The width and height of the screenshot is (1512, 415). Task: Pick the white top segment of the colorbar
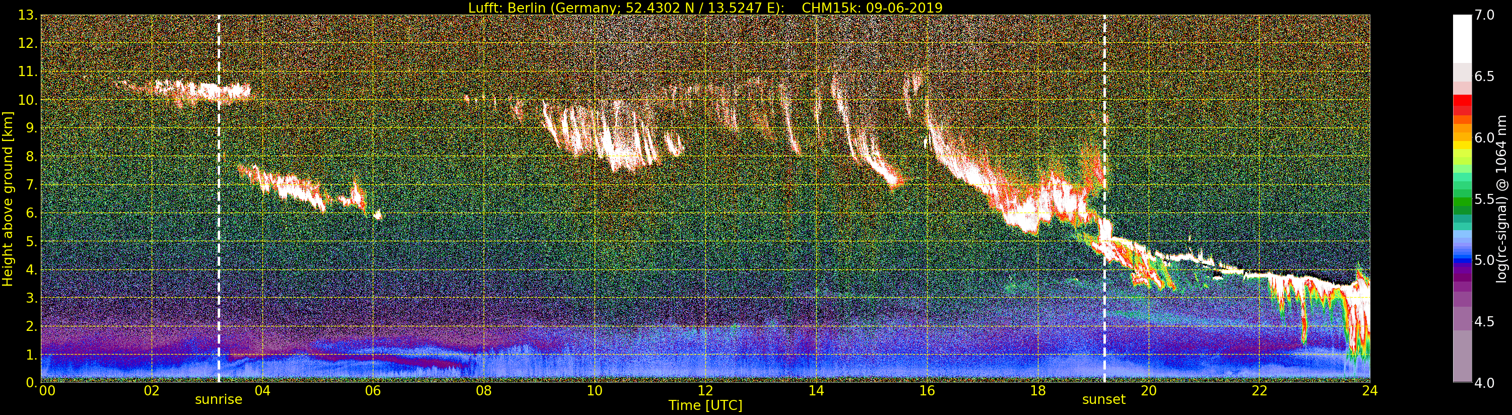[x=1462, y=38]
